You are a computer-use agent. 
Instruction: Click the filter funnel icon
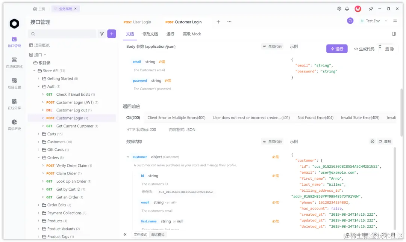tap(102, 34)
